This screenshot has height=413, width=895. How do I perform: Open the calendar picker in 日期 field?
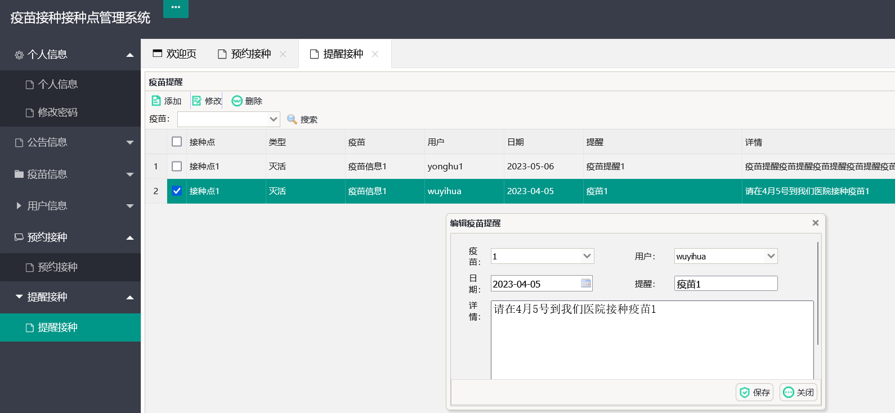[x=586, y=283]
